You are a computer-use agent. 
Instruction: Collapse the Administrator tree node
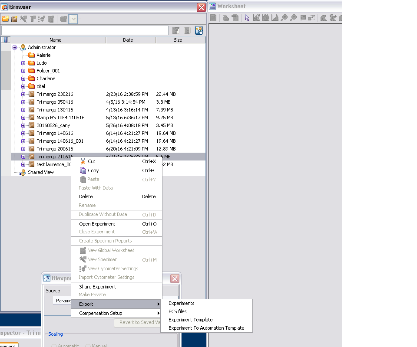(x=15, y=47)
